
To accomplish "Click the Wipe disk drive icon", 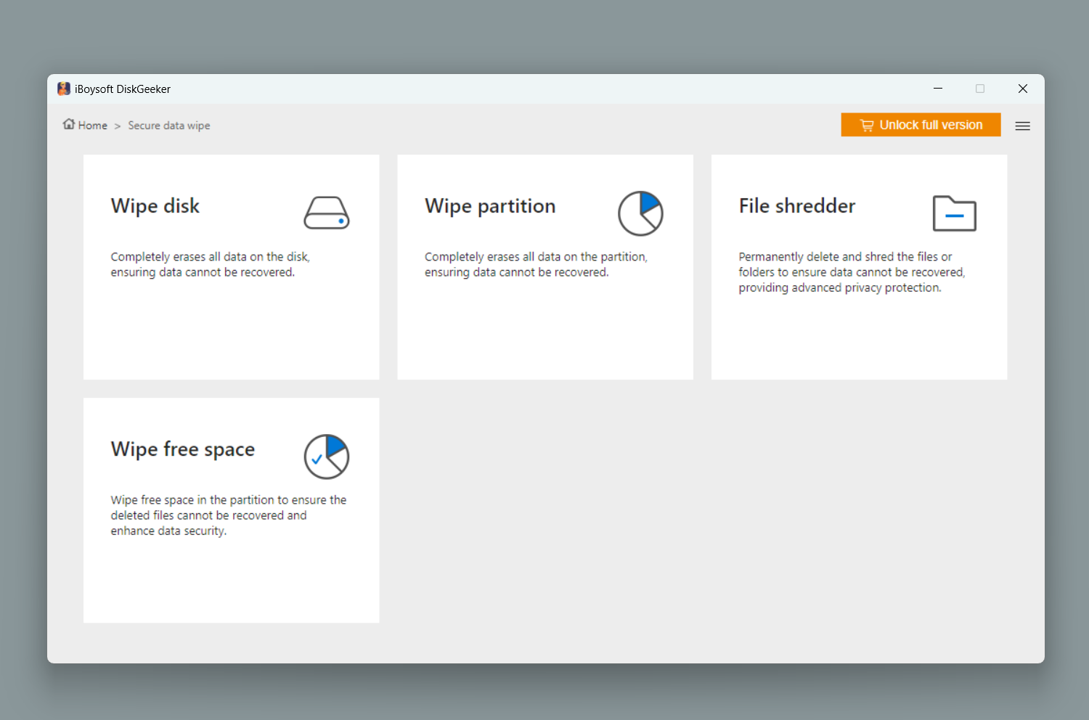I will pyautogui.click(x=327, y=213).
